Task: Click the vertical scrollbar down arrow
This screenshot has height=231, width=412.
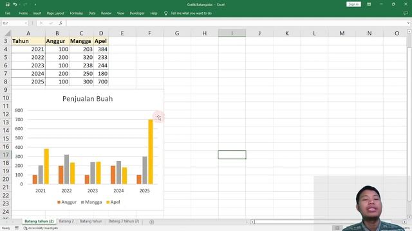Action: click(x=409, y=217)
